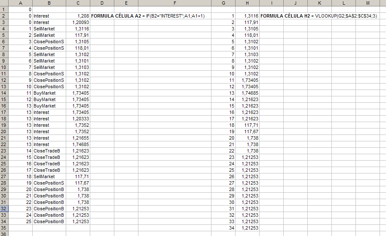Click CloseTradeB cell in row 23

[49, 151]
